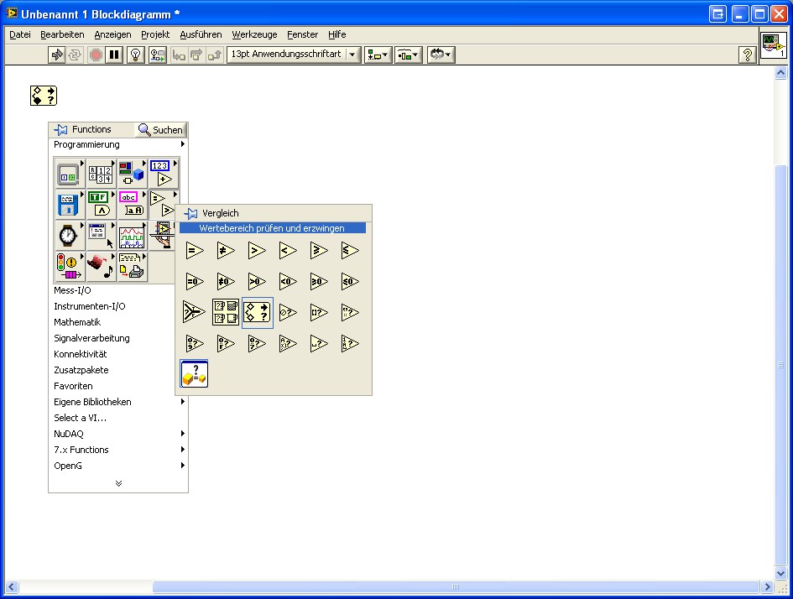
Task: Select the yellow-cubes comparison icon in Vergleich palette
Action: 194,374
